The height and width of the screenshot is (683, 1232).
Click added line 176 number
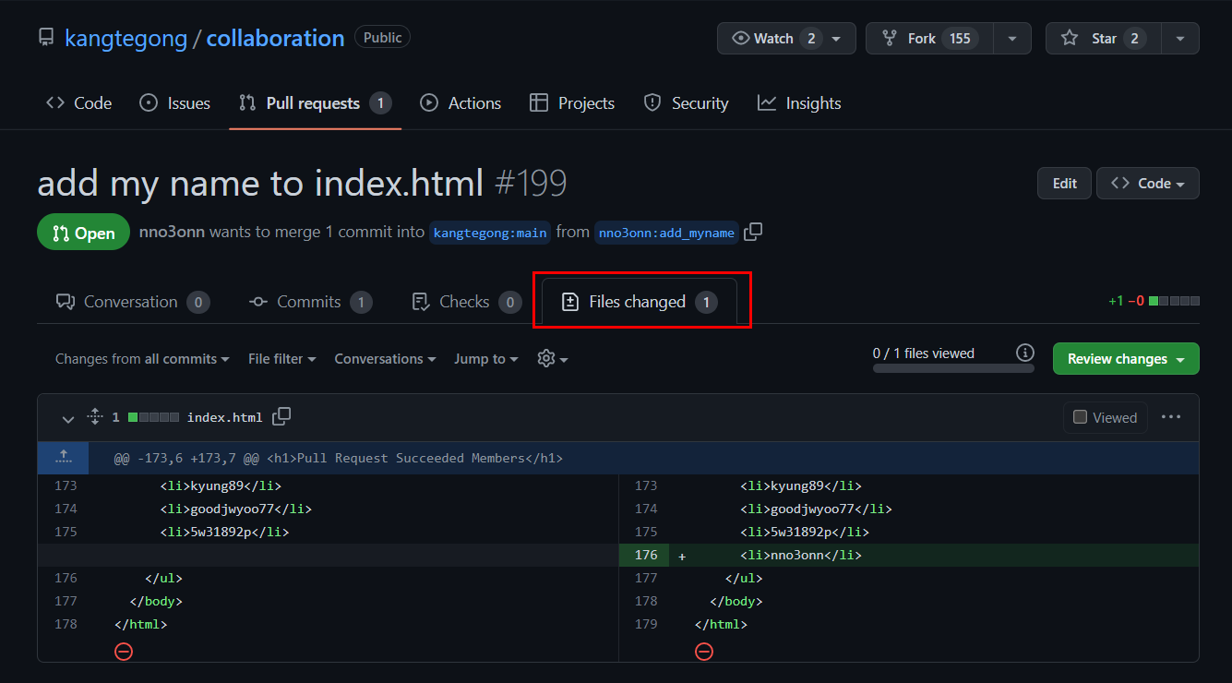(x=646, y=556)
